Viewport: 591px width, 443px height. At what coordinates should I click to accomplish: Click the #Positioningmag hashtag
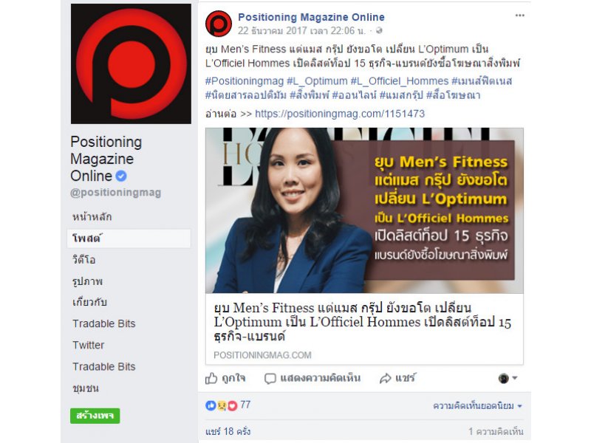point(245,81)
